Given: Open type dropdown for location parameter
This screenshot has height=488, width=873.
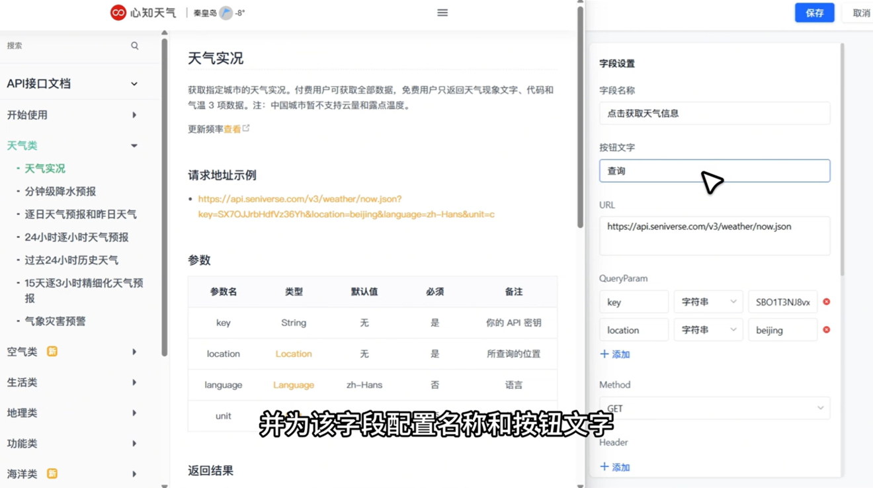Looking at the screenshot, I should pos(708,330).
